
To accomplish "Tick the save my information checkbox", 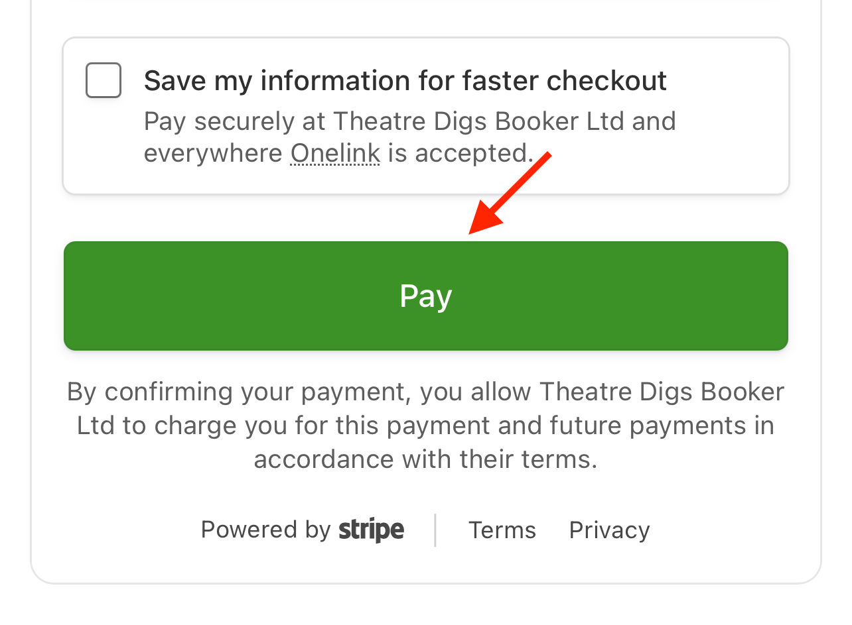I will click(104, 80).
